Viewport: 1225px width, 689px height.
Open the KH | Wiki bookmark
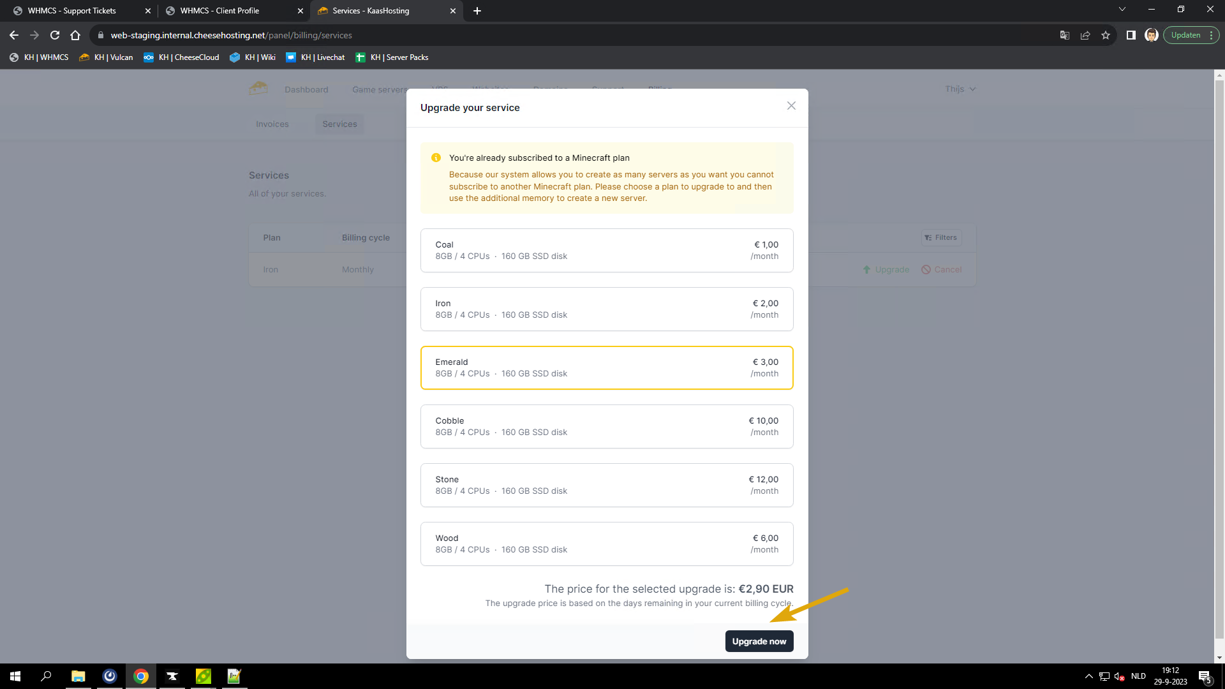click(x=253, y=57)
